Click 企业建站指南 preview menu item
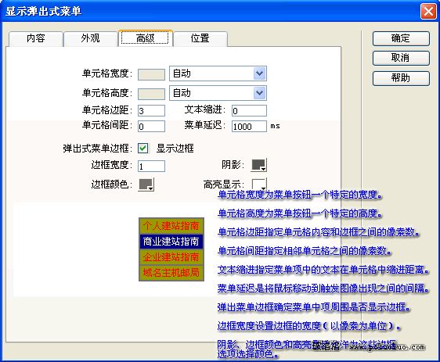Screen dimensions: 440x362 click(x=171, y=257)
